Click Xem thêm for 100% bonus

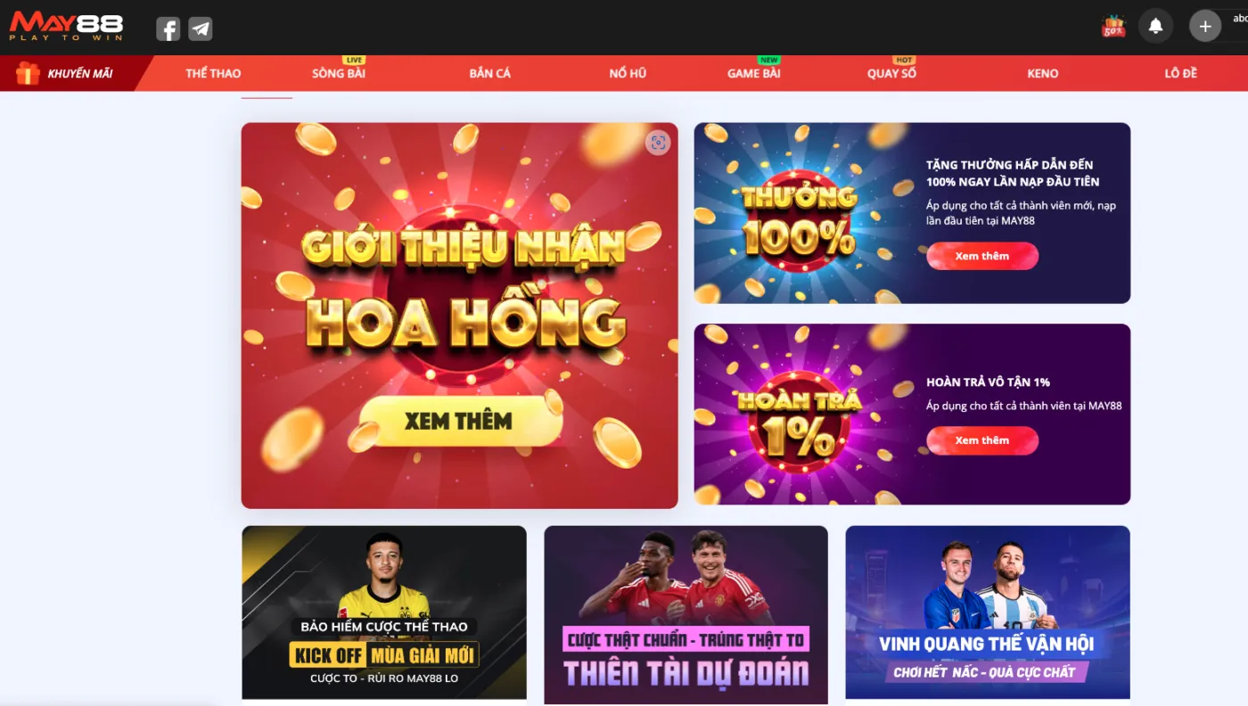pos(982,256)
